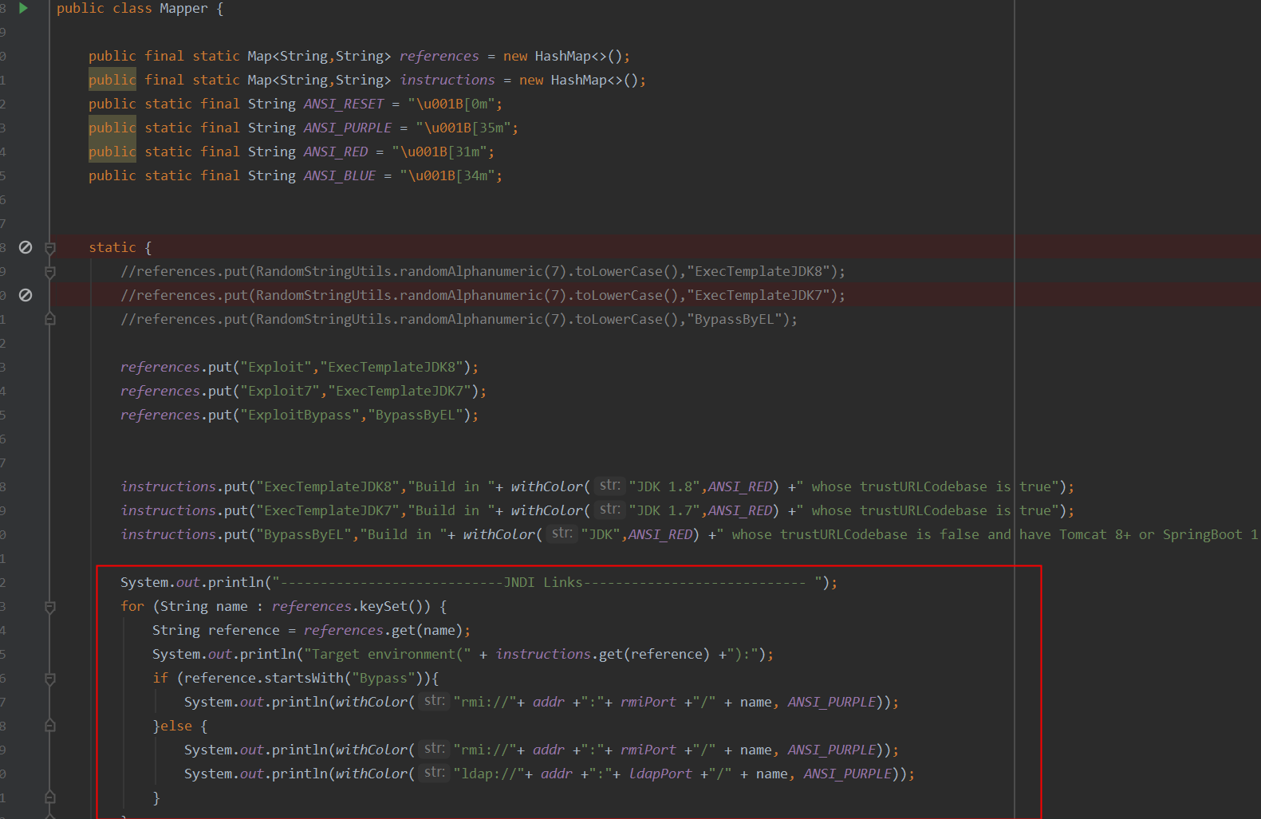
Task: Toggle the breakpoint on the ExecTemplateJDK7 comment line
Action: point(26,295)
